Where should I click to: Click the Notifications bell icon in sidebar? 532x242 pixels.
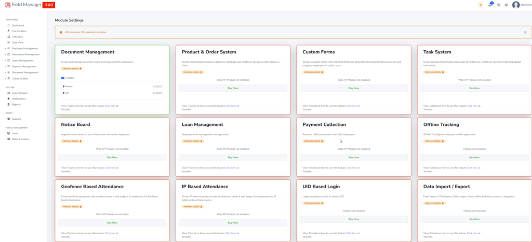[8, 98]
